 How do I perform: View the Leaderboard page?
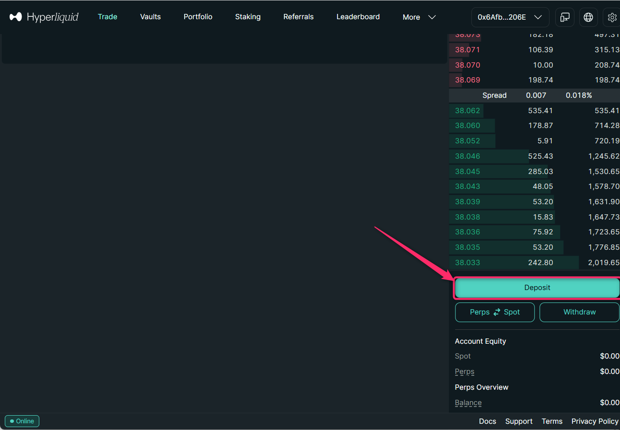358,17
